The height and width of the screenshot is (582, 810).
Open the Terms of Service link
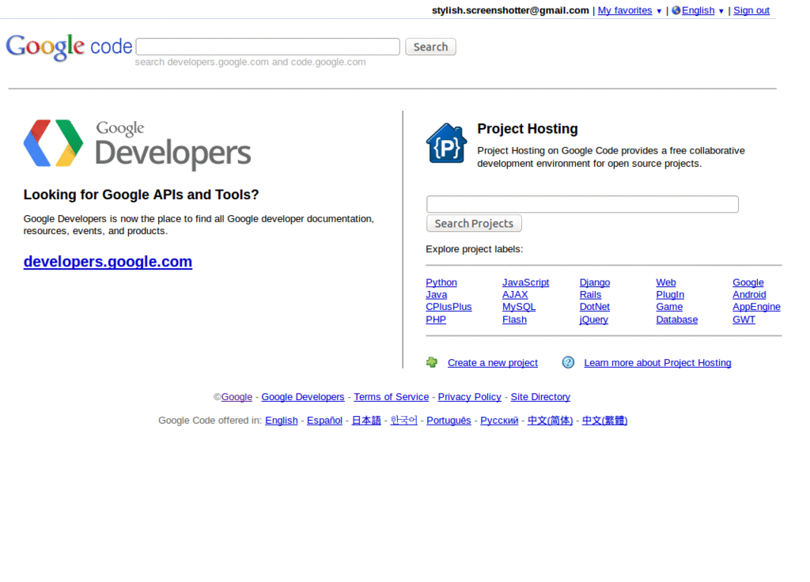click(x=391, y=397)
